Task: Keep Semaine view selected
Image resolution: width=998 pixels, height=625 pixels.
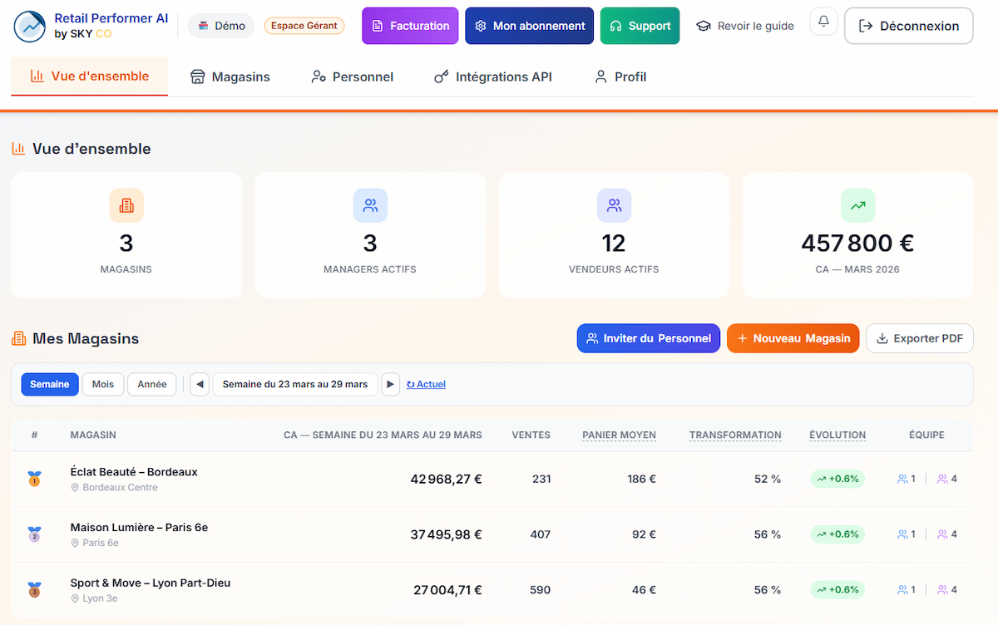Action: coord(49,384)
